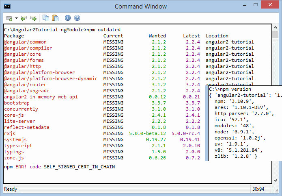Viewport: 282px width, 196px height.
Task: Click the 'typings' package name
Action: point(14,152)
